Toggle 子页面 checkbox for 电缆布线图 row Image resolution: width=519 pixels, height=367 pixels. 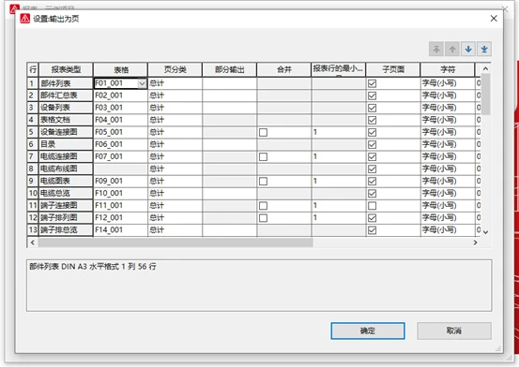coord(372,169)
